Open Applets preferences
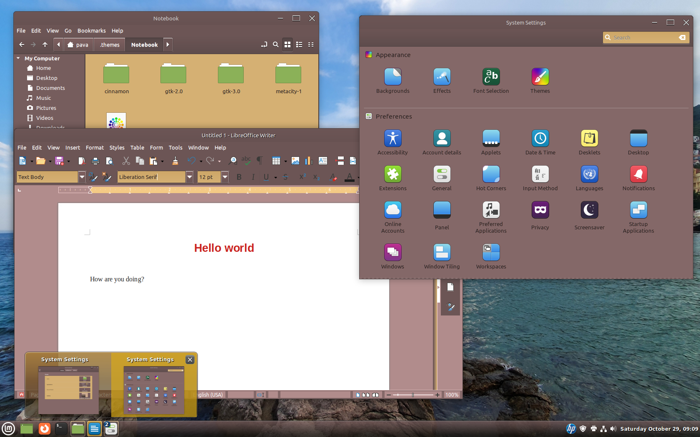700x437 pixels. (491, 142)
